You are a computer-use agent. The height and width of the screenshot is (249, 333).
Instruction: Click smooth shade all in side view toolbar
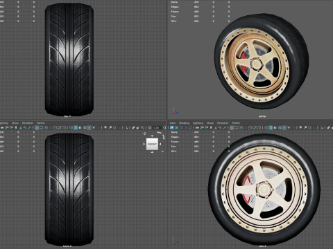point(271,127)
